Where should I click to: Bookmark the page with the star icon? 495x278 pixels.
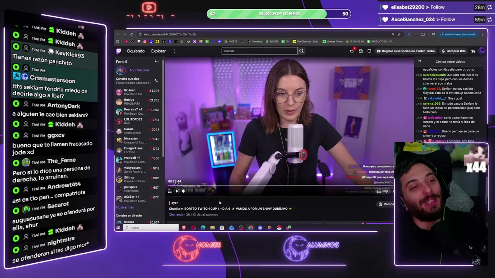pyautogui.click(x=399, y=34)
